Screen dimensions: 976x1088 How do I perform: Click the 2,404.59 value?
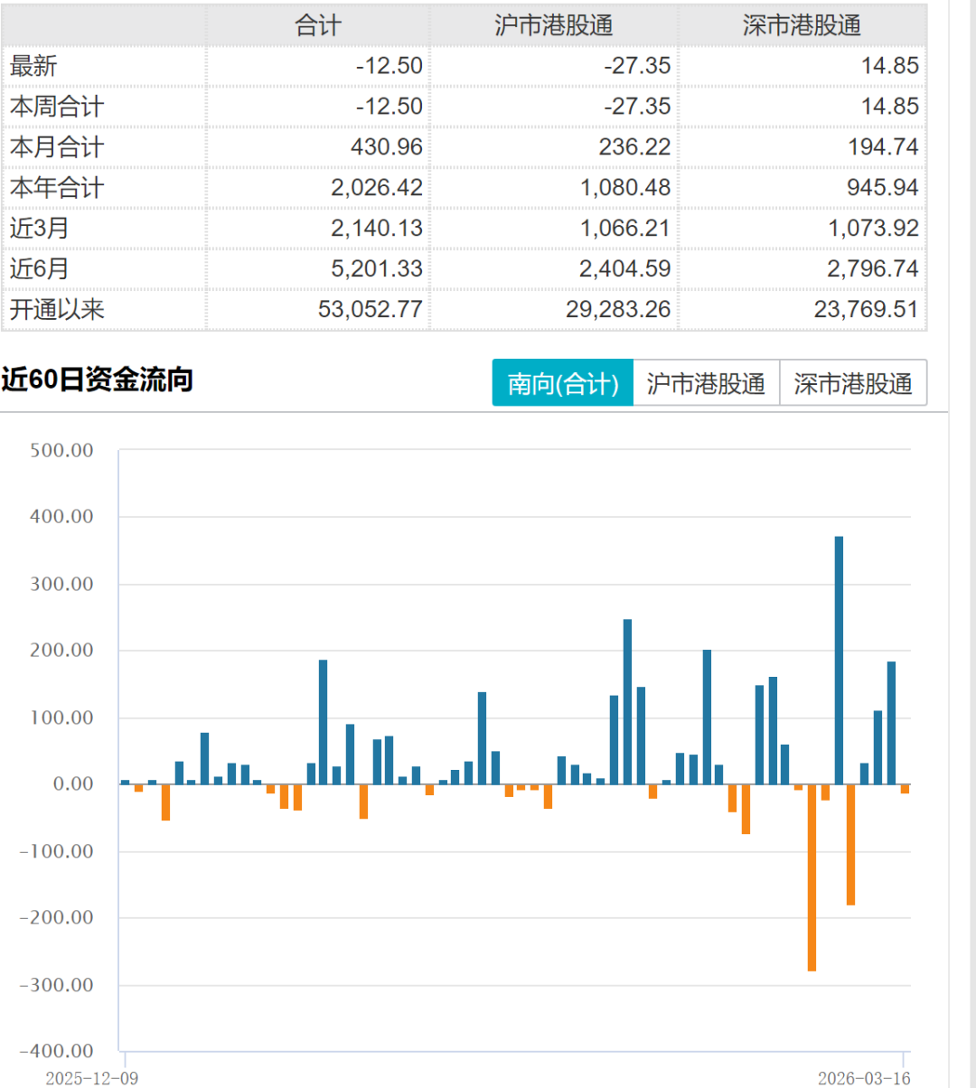[625, 268]
